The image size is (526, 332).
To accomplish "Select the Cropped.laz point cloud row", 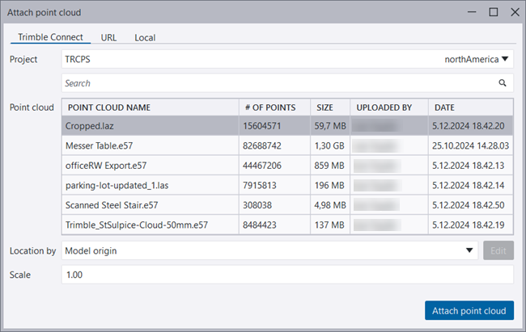I will [x=150, y=126].
